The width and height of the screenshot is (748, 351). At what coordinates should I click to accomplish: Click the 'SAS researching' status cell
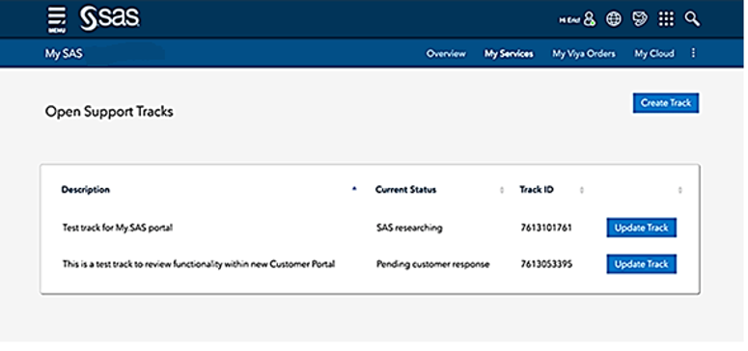click(409, 228)
